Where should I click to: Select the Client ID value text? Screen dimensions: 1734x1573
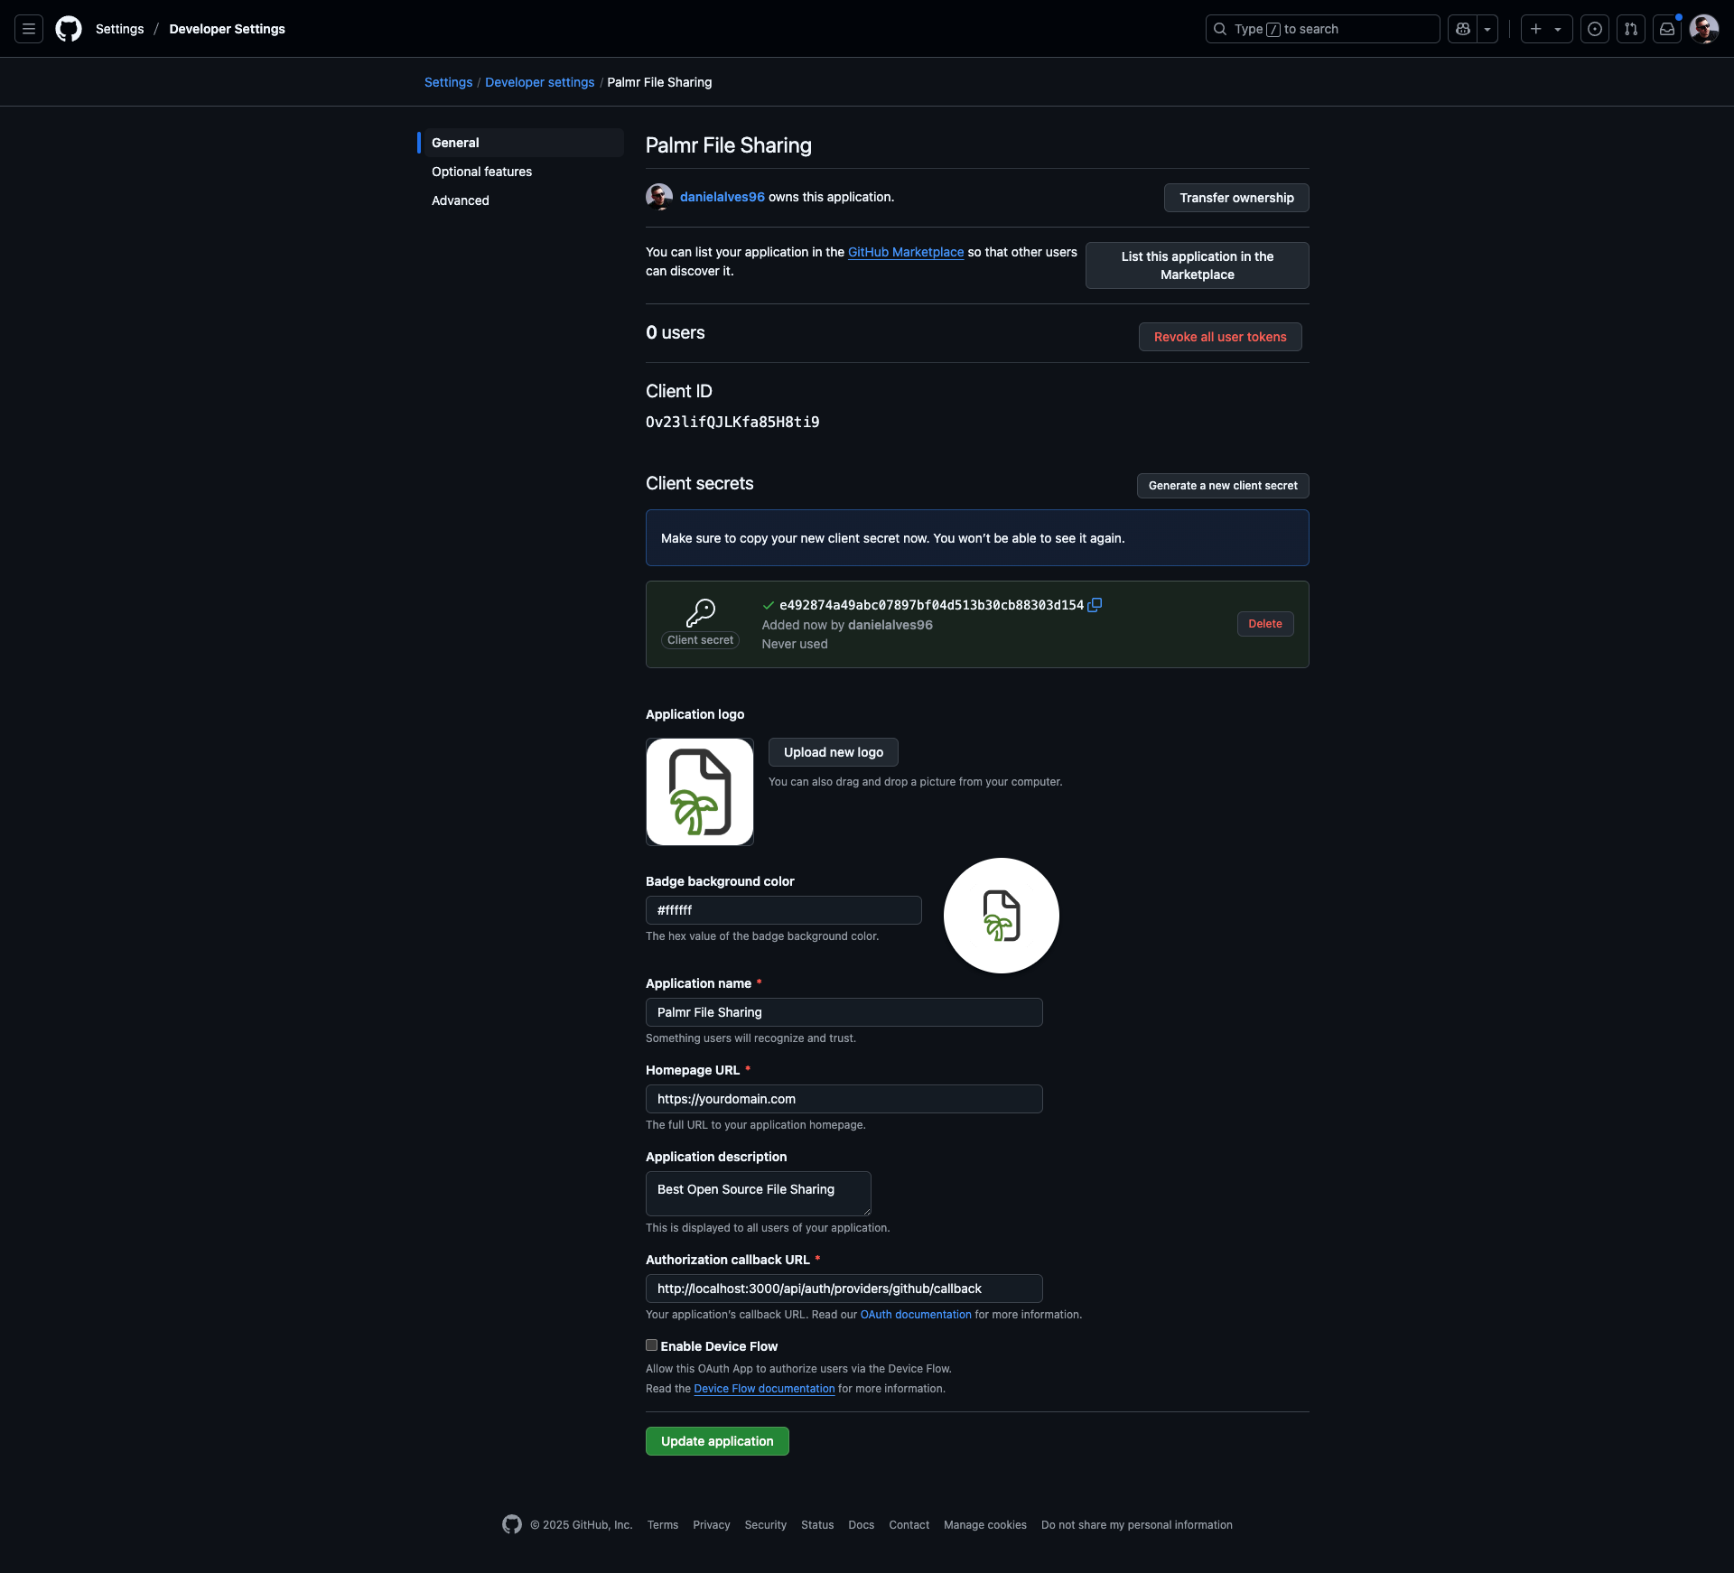point(732,422)
